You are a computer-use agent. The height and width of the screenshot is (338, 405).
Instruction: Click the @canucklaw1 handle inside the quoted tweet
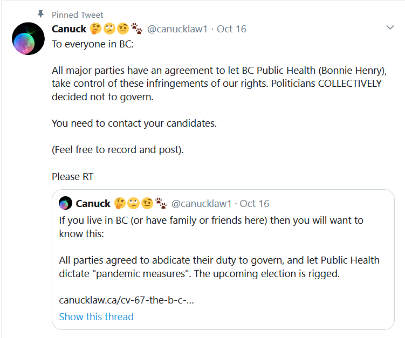(x=201, y=203)
